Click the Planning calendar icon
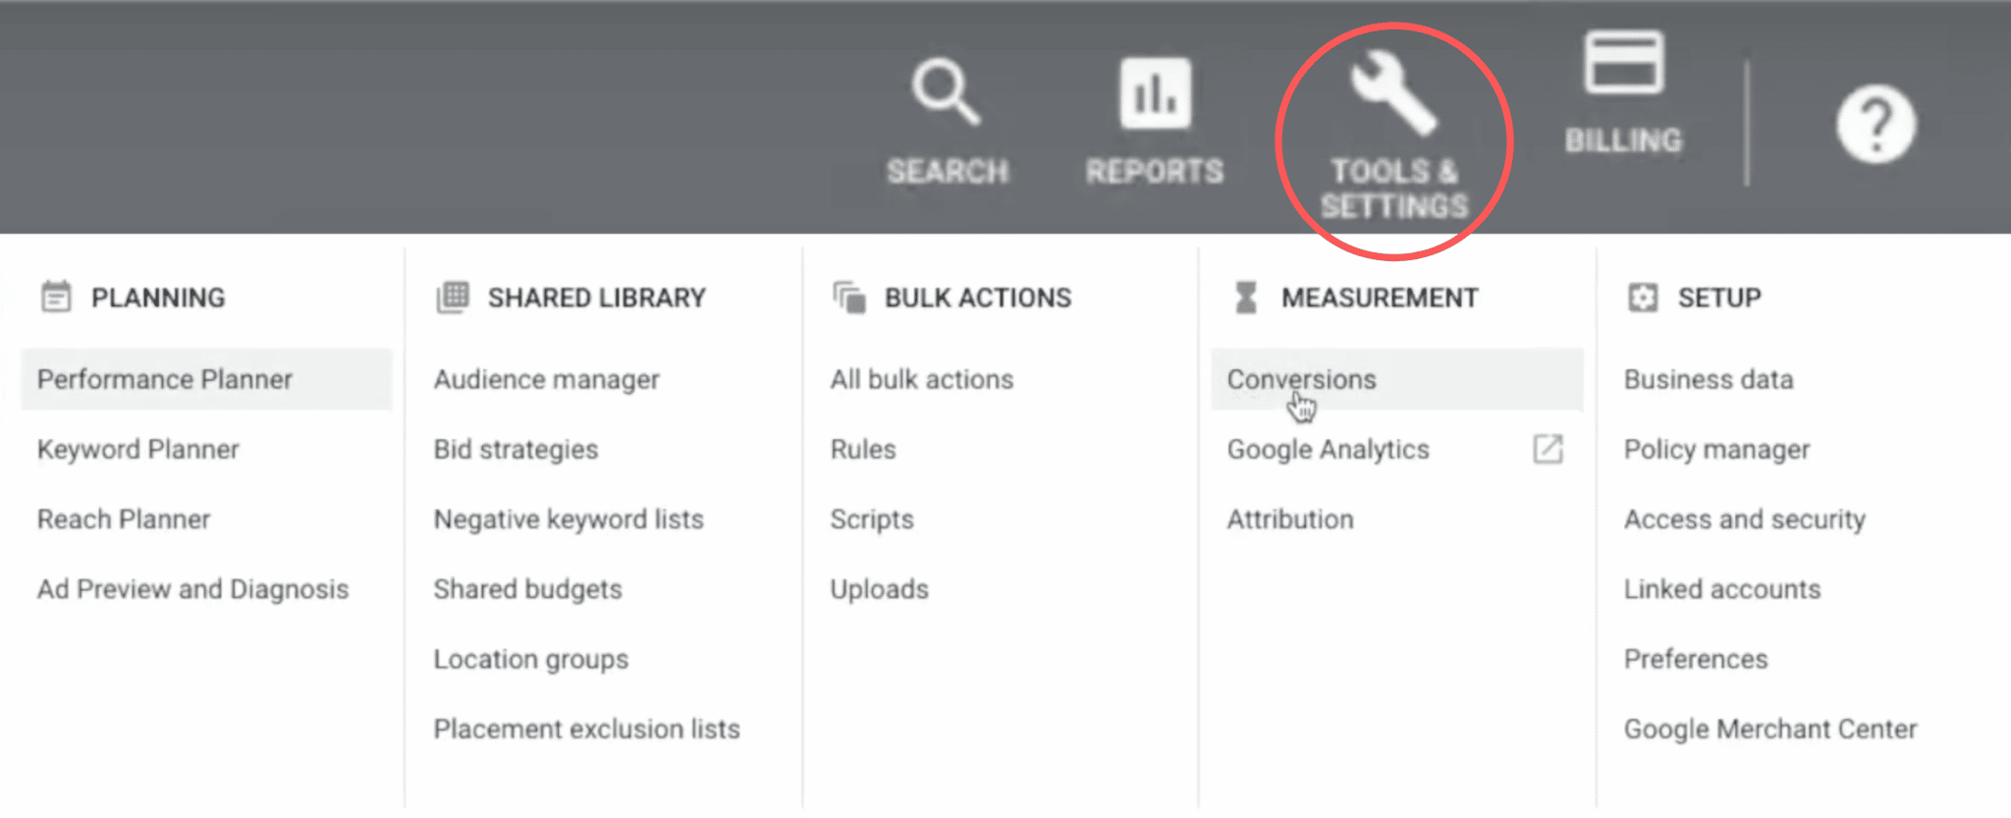Viewport: 2011px width, 818px height. click(x=56, y=296)
